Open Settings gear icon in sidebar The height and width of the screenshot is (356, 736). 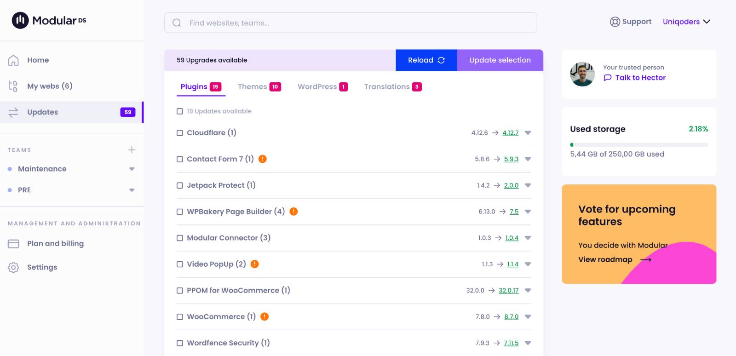point(13,267)
